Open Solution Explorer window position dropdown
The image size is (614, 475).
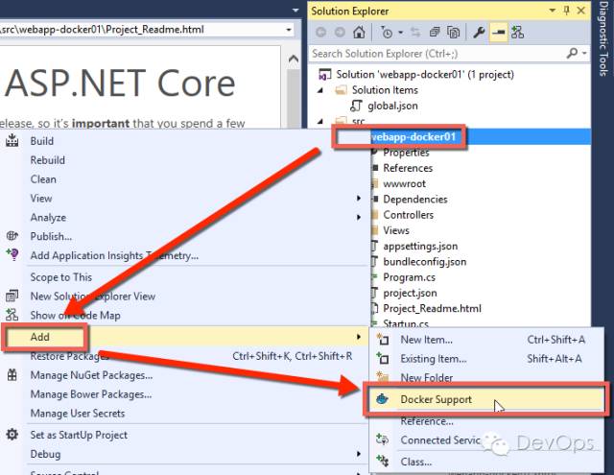[x=553, y=11]
